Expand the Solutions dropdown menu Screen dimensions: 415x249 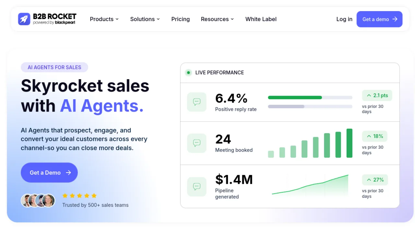pos(145,19)
